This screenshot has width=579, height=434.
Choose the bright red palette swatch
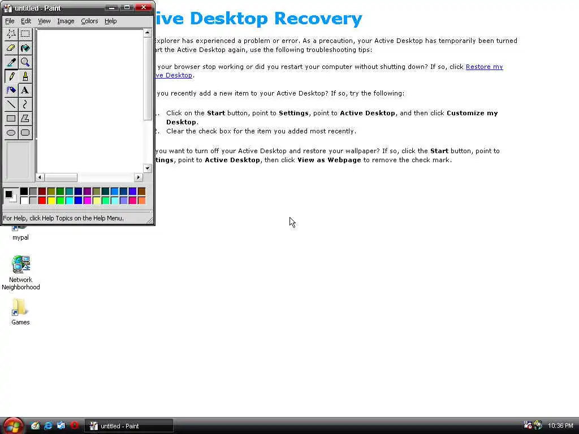coord(42,201)
